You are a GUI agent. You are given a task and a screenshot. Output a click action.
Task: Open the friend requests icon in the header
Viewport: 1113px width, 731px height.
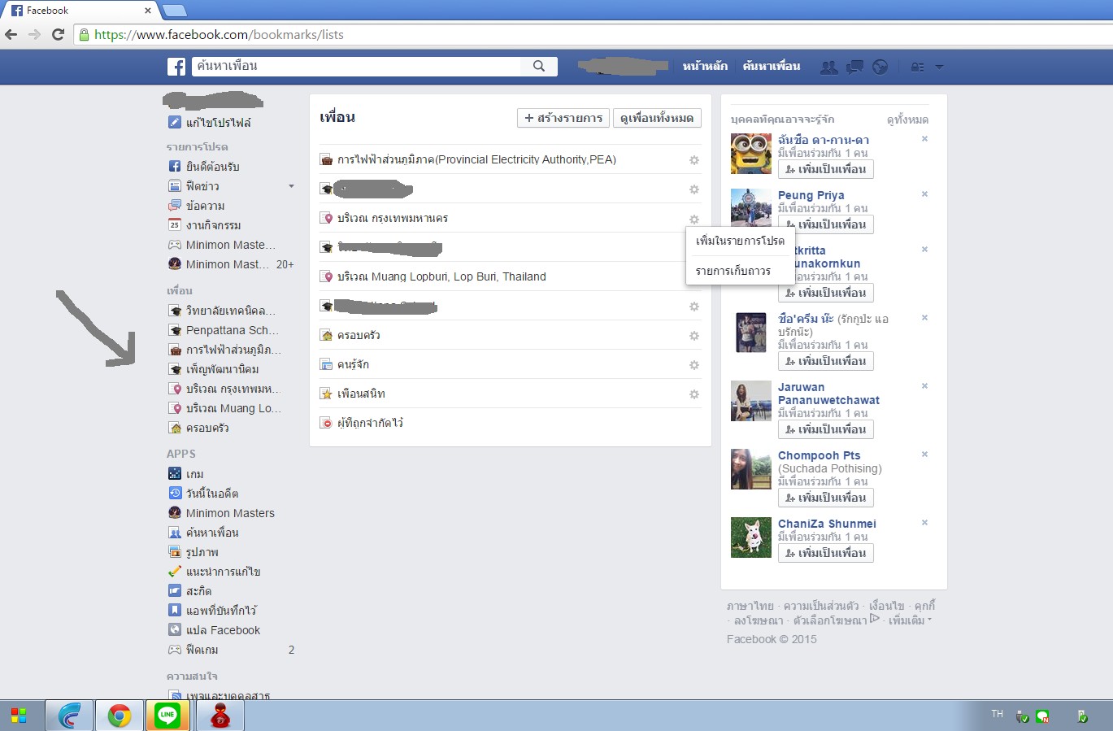pos(829,67)
